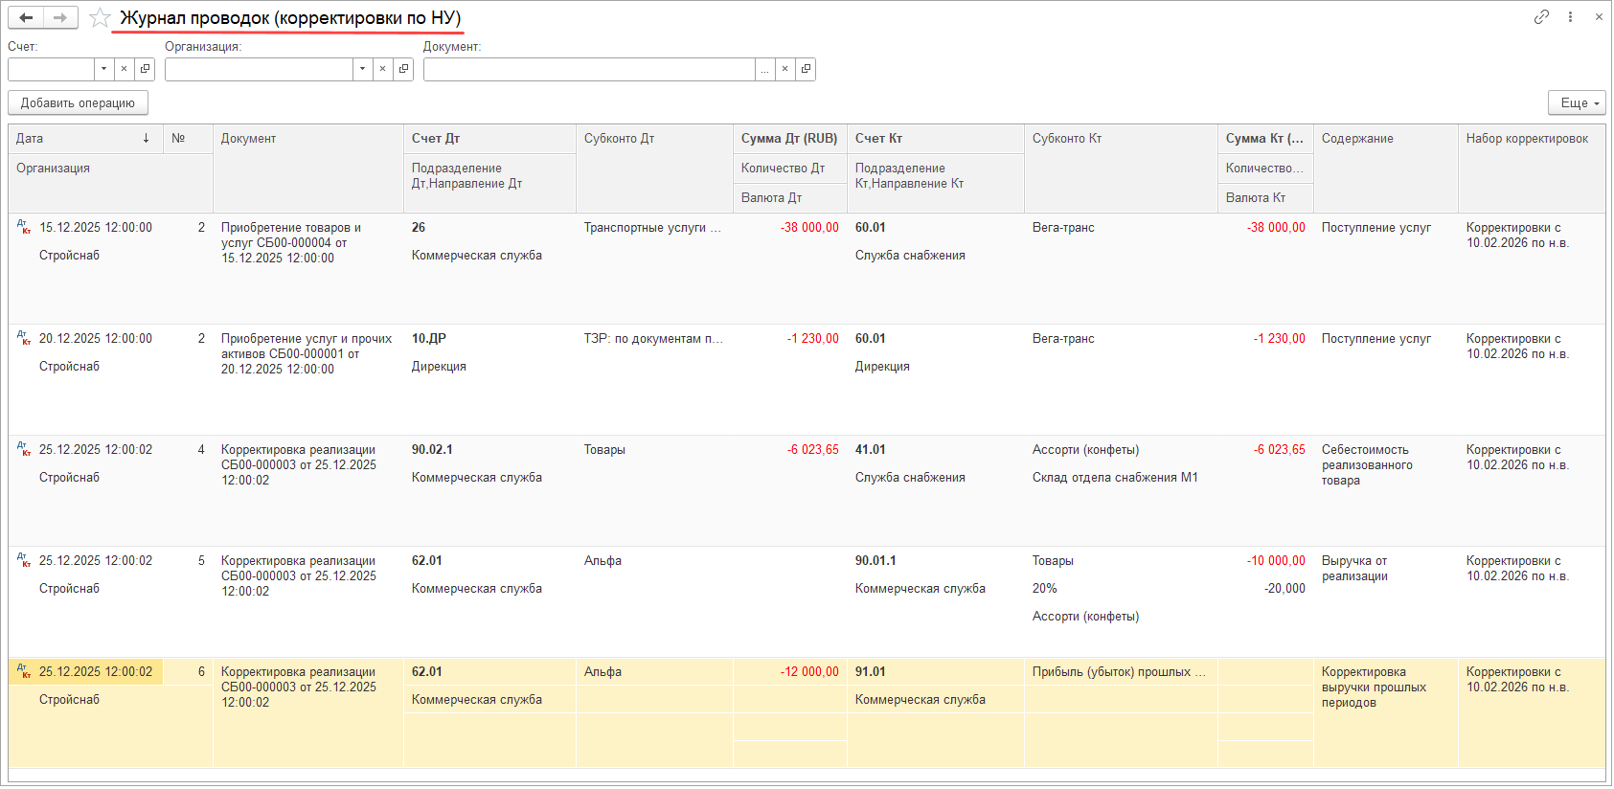Click the forward navigation arrow

60,17
